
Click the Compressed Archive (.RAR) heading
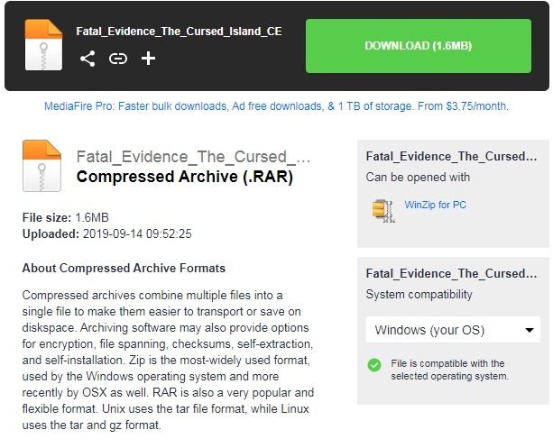tap(184, 177)
